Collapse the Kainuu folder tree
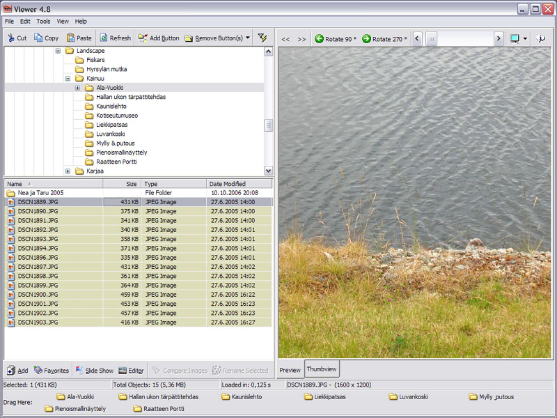The width and height of the screenshot is (557, 418). tap(68, 79)
